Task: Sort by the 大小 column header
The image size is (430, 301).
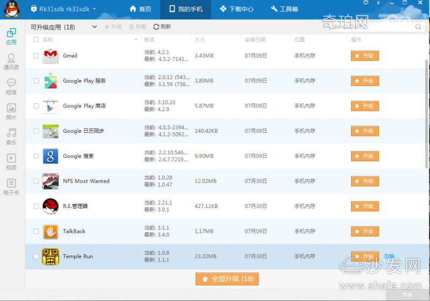Action: (199, 39)
